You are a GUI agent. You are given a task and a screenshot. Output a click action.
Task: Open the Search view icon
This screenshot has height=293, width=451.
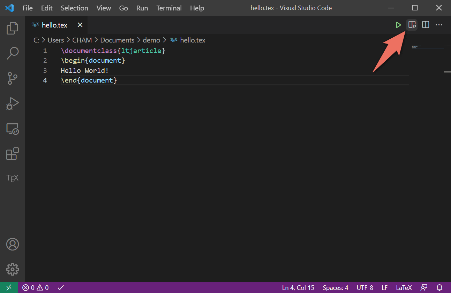click(13, 53)
